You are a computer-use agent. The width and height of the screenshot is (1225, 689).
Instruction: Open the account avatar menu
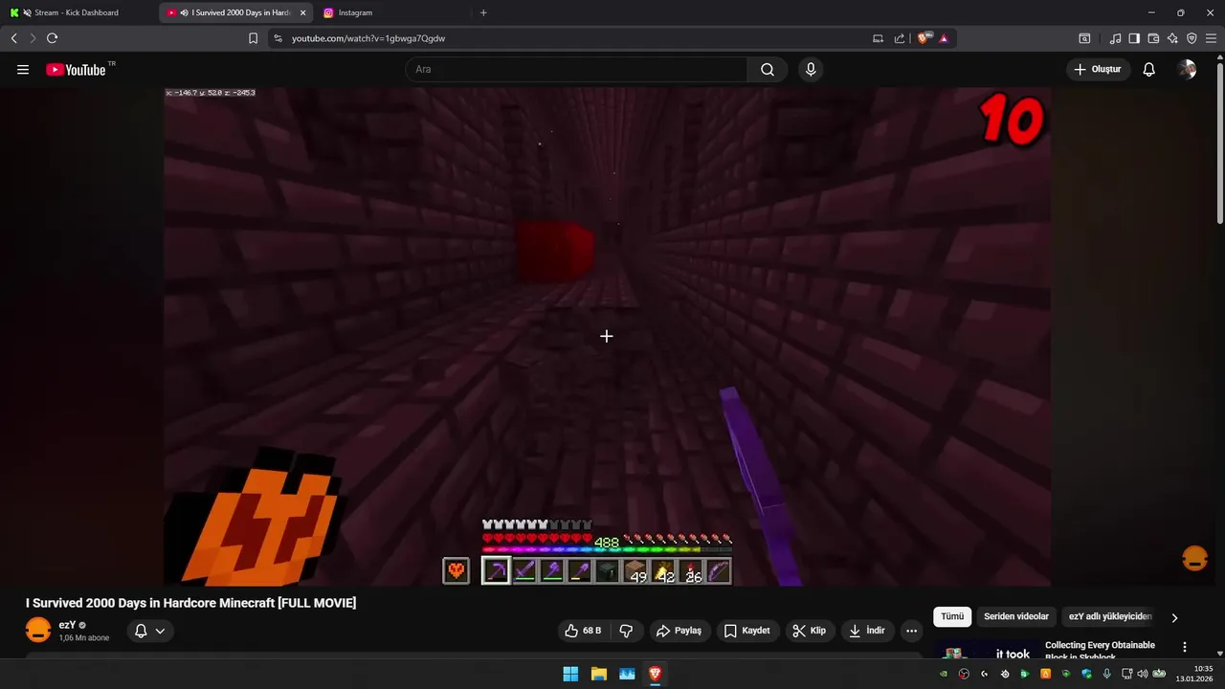coord(1187,70)
